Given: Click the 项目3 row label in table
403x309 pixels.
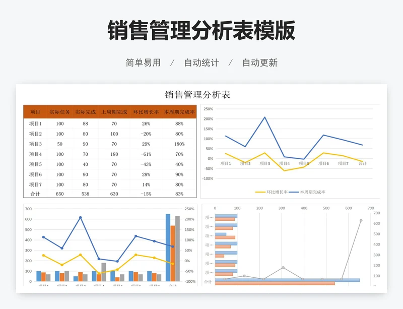Looking at the screenshot, I should [x=35, y=144].
